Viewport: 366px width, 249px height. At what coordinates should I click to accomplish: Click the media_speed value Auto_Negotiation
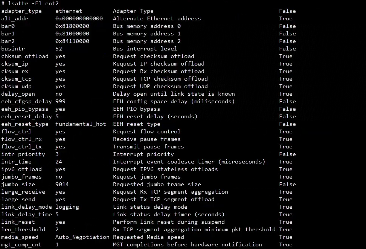click(82, 237)
